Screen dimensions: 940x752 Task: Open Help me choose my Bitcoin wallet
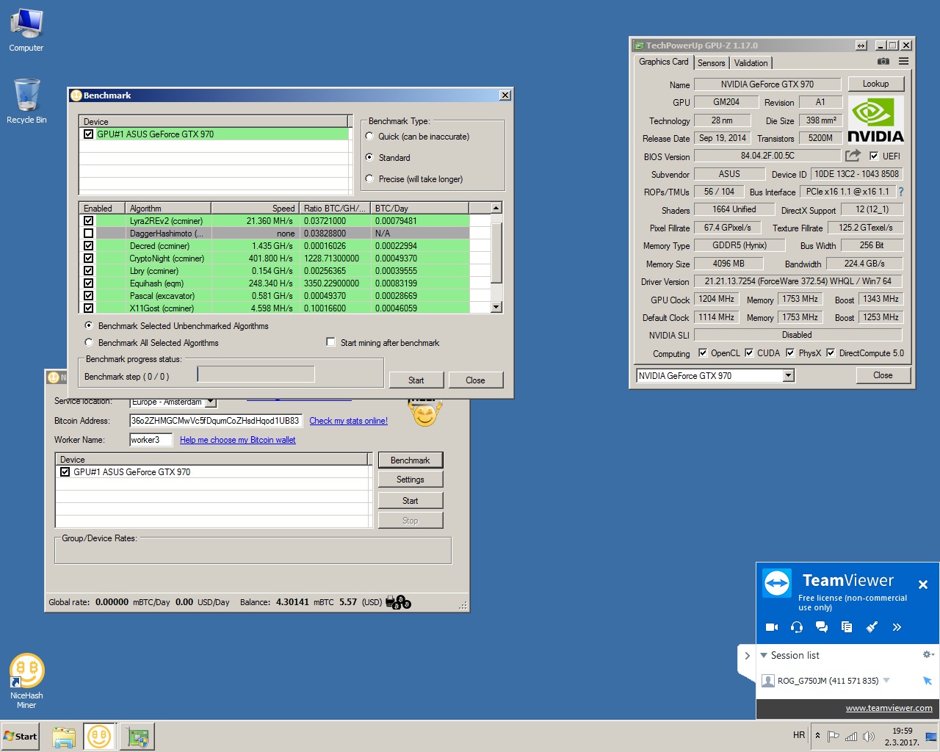(x=238, y=440)
